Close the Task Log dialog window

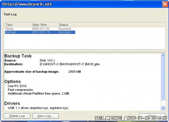[x=165, y=4]
